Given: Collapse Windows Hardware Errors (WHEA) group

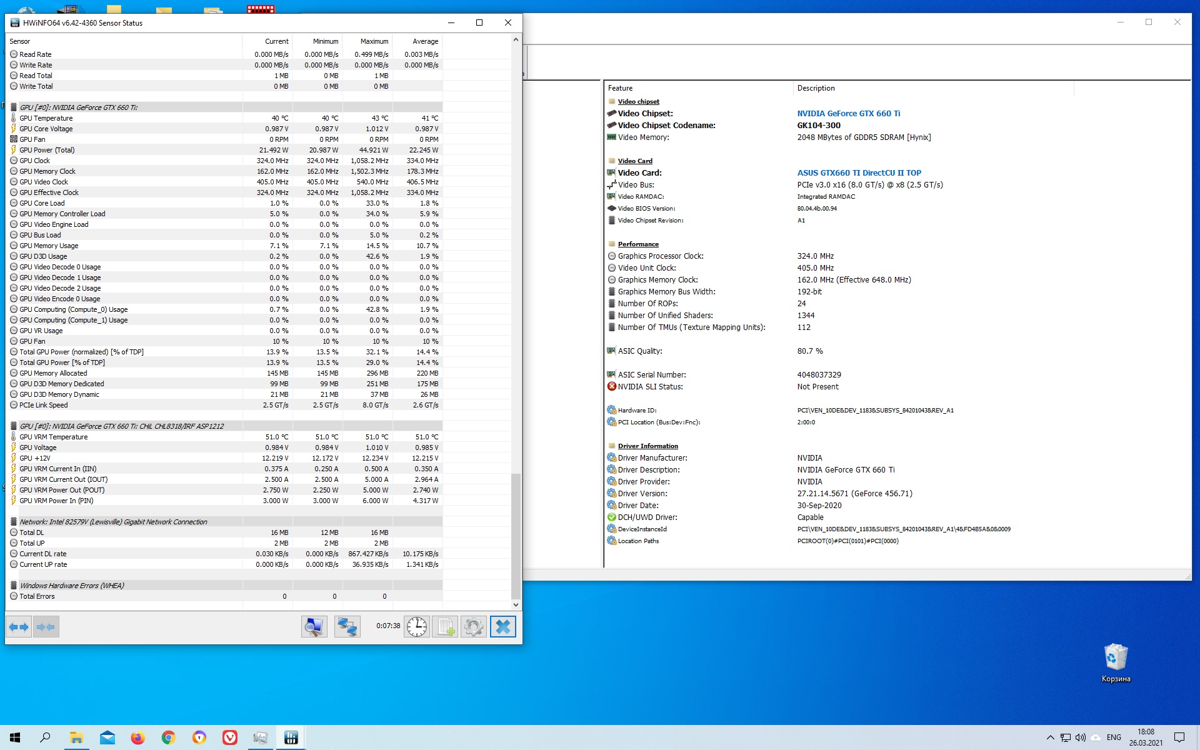Looking at the screenshot, I should pos(71,586).
